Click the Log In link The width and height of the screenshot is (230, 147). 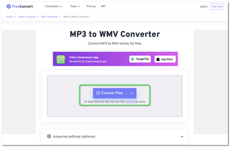point(204,6)
